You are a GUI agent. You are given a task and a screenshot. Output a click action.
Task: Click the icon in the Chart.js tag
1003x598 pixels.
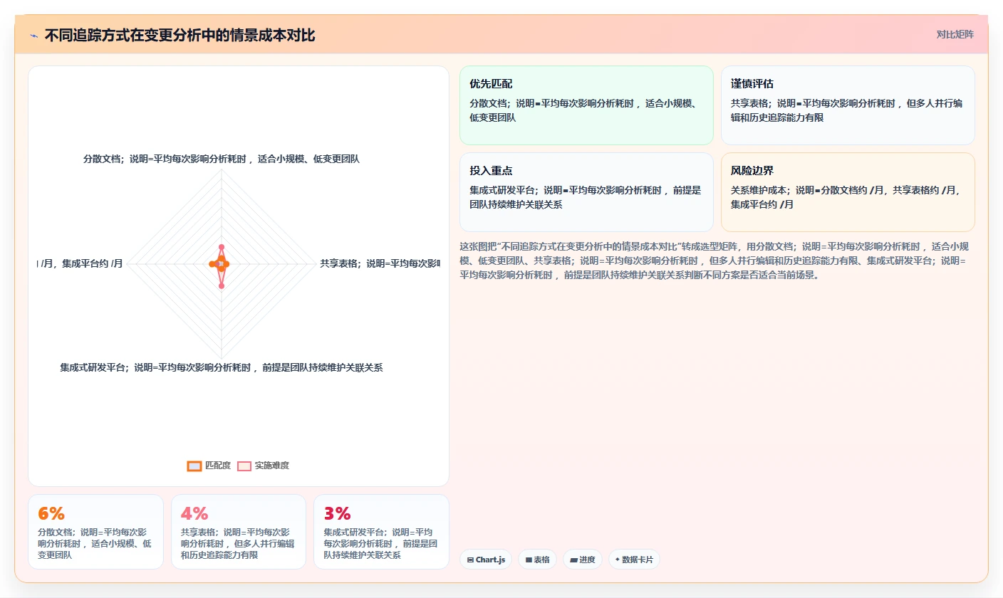pyautogui.click(x=470, y=560)
